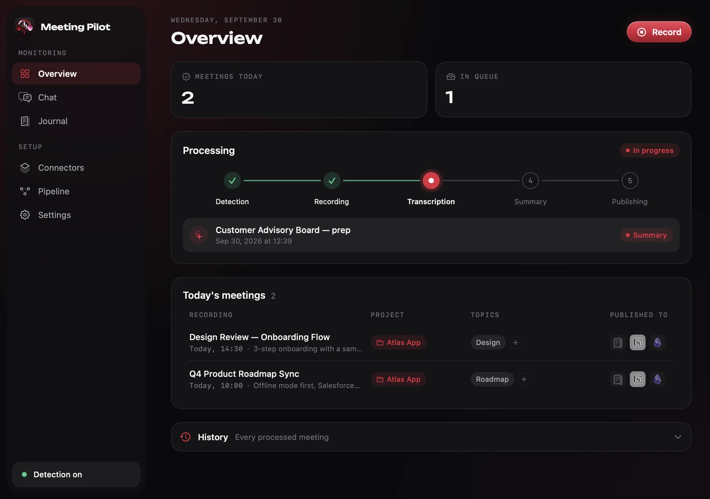The height and width of the screenshot is (499, 710).
Task: Select the Summary step 4 circle
Action: point(530,180)
